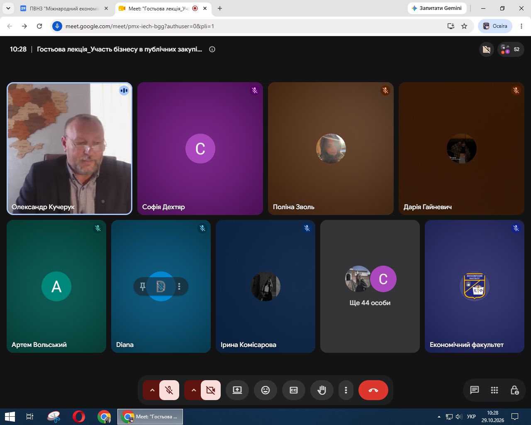Image resolution: width=531 pixels, height=425 pixels.
Task: Close the Meet browser tab
Action: tap(205, 8)
